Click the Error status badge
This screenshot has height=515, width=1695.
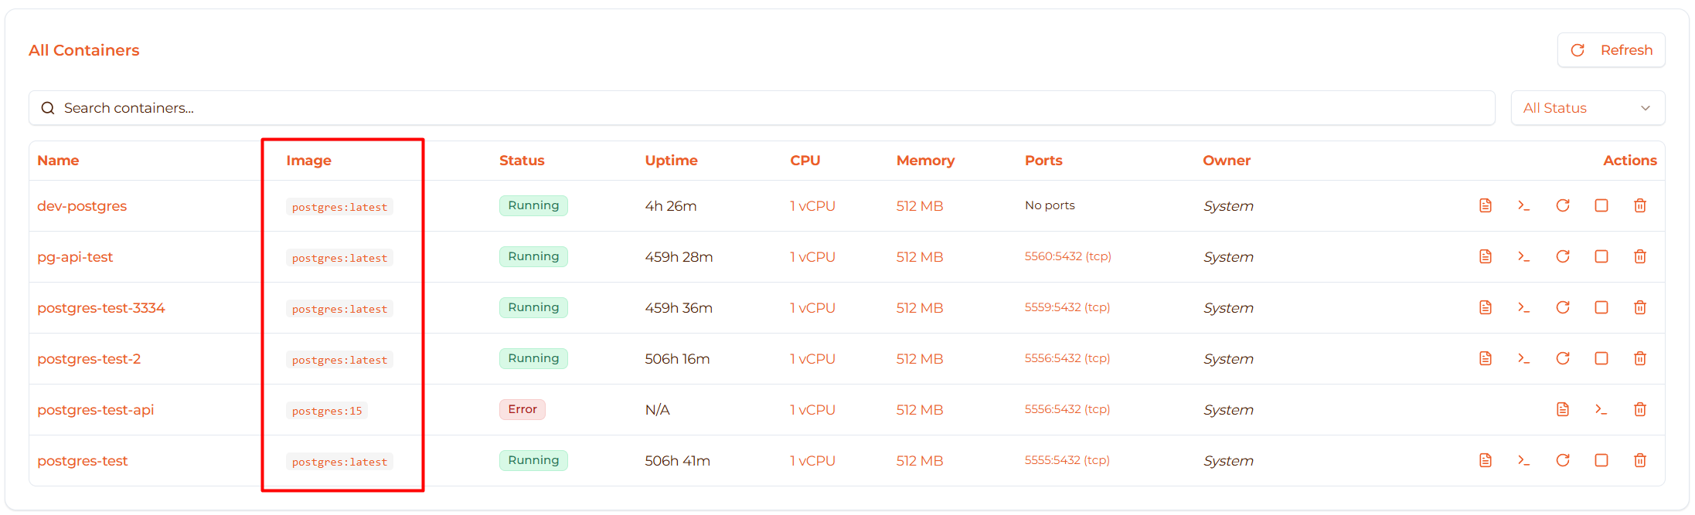[522, 409]
